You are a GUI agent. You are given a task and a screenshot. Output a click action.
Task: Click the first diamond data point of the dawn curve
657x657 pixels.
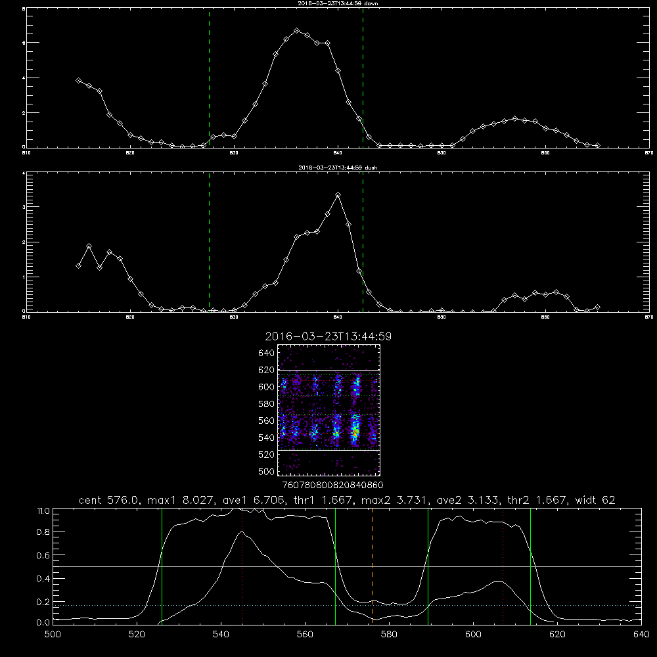coord(78,80)
